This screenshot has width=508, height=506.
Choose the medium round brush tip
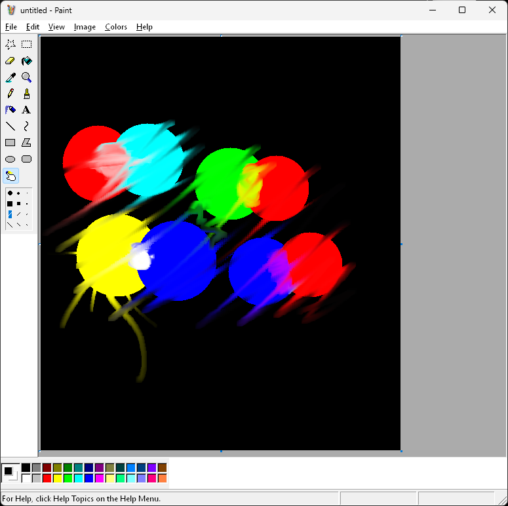tap(18, 193)
